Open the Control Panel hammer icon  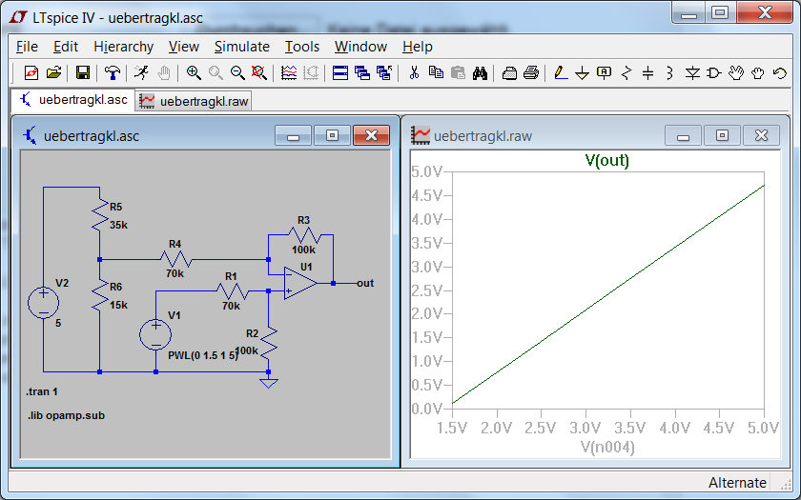pos(113,73)
